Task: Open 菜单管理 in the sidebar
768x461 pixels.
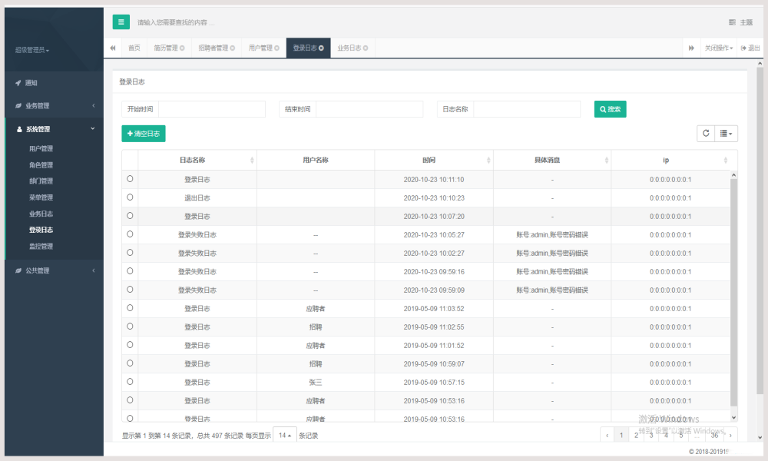Action: click(41, 197)
